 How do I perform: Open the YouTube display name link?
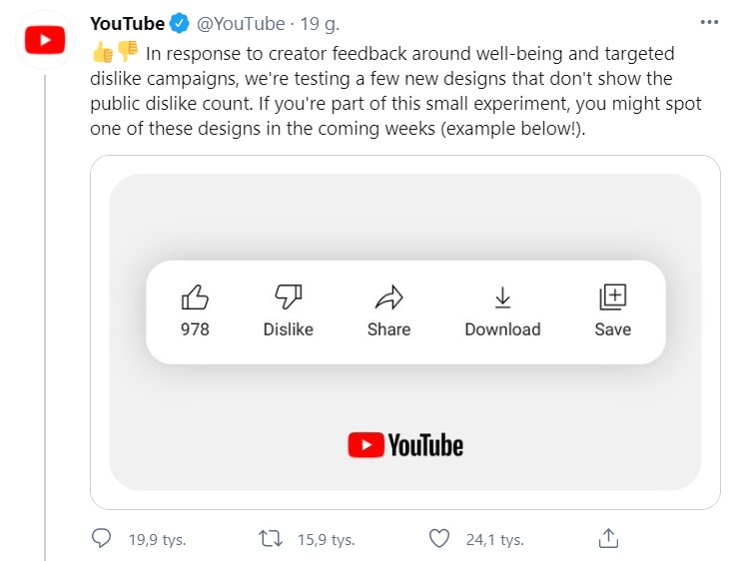127,24
